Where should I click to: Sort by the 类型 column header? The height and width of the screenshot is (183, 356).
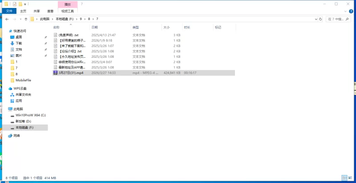[x=146, y=28]
